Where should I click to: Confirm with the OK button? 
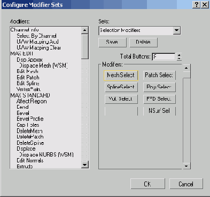tap(147, 184)
